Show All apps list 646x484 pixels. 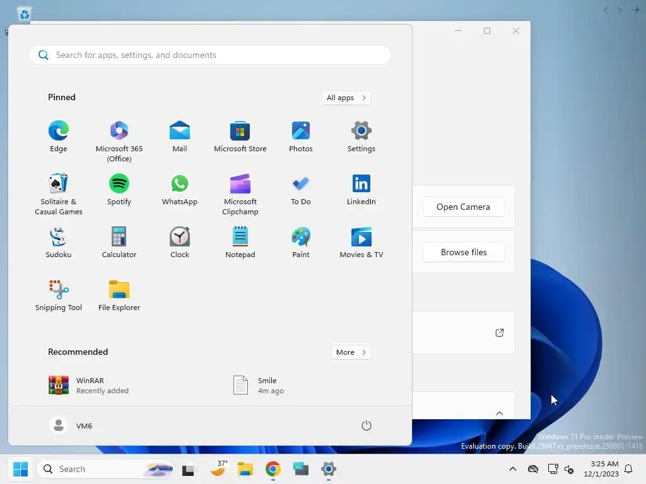click(x=346, y=98)
